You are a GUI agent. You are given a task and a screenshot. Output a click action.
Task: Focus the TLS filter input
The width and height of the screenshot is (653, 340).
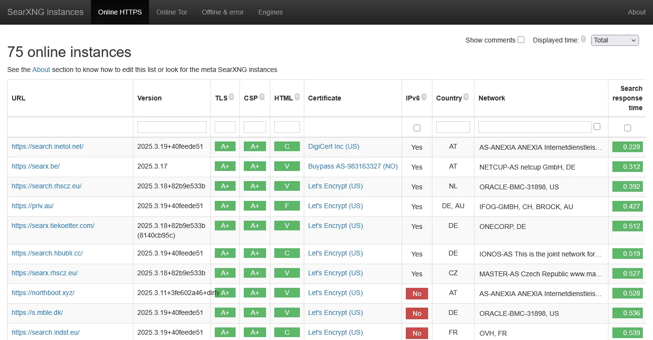225,127
